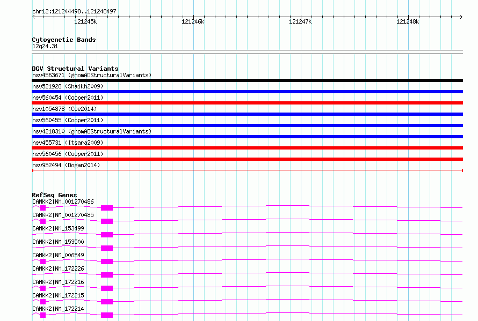Click the exon box of NM_153499

[x=107, y=235]
